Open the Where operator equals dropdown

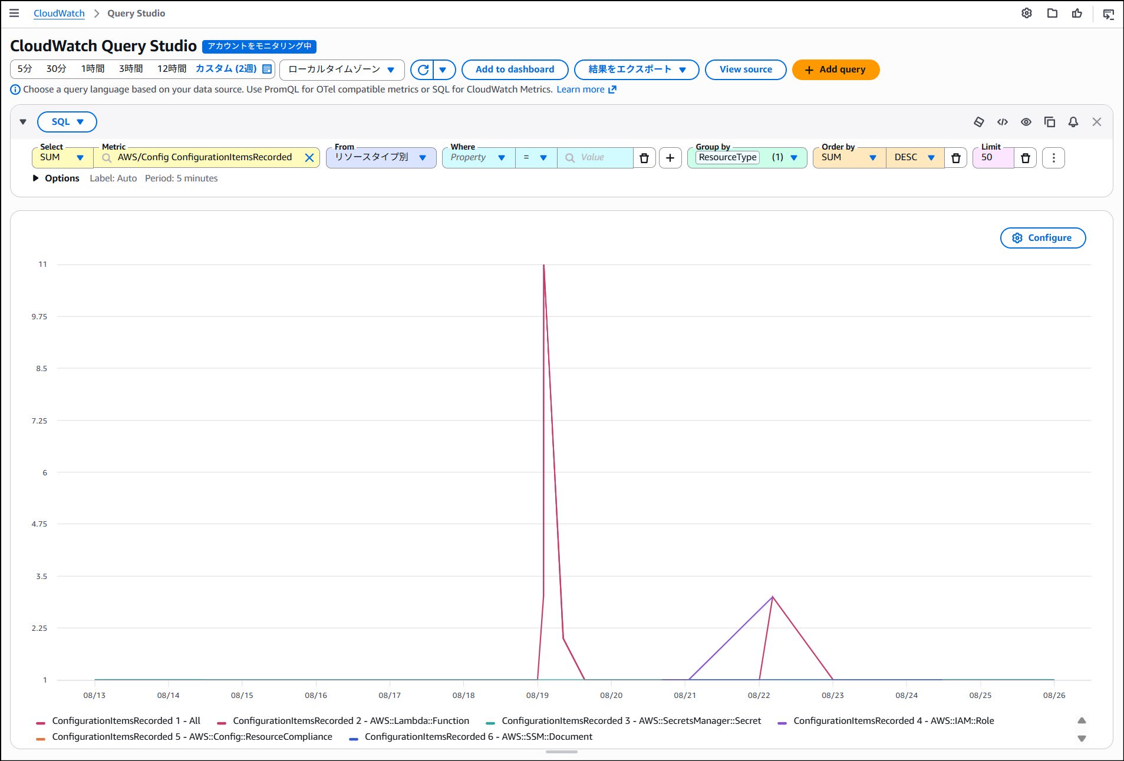(x=536, y=158)
